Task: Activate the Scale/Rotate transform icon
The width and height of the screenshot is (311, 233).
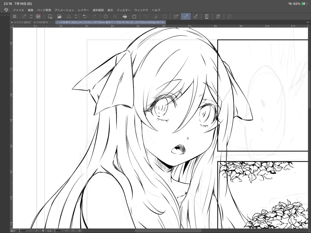Action: pos(134,16)
